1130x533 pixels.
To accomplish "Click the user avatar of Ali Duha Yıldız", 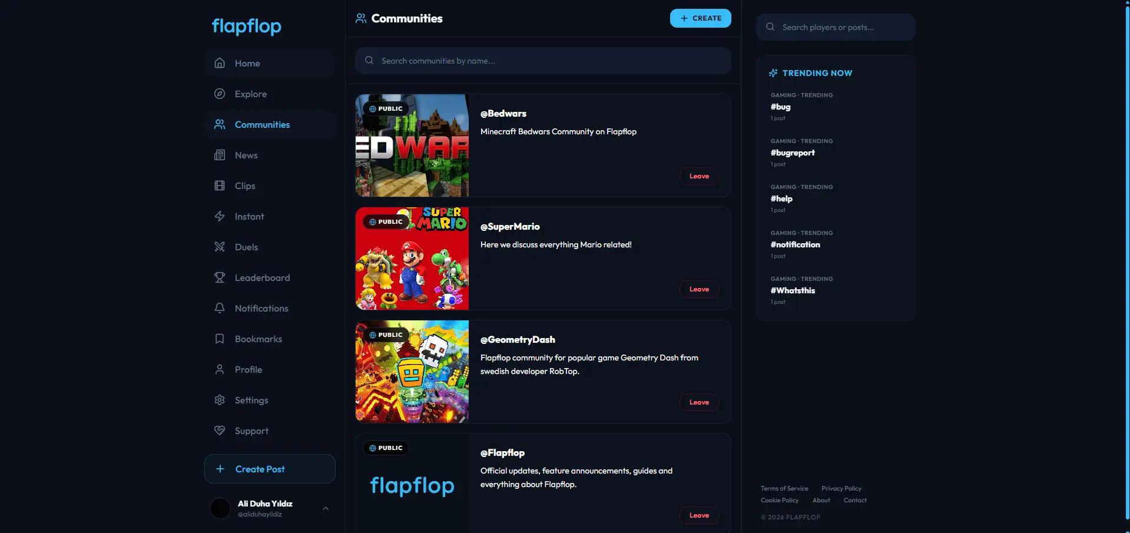I will point(220,508).
